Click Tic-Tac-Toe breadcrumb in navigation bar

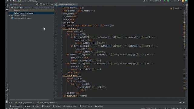click(12, 1)
